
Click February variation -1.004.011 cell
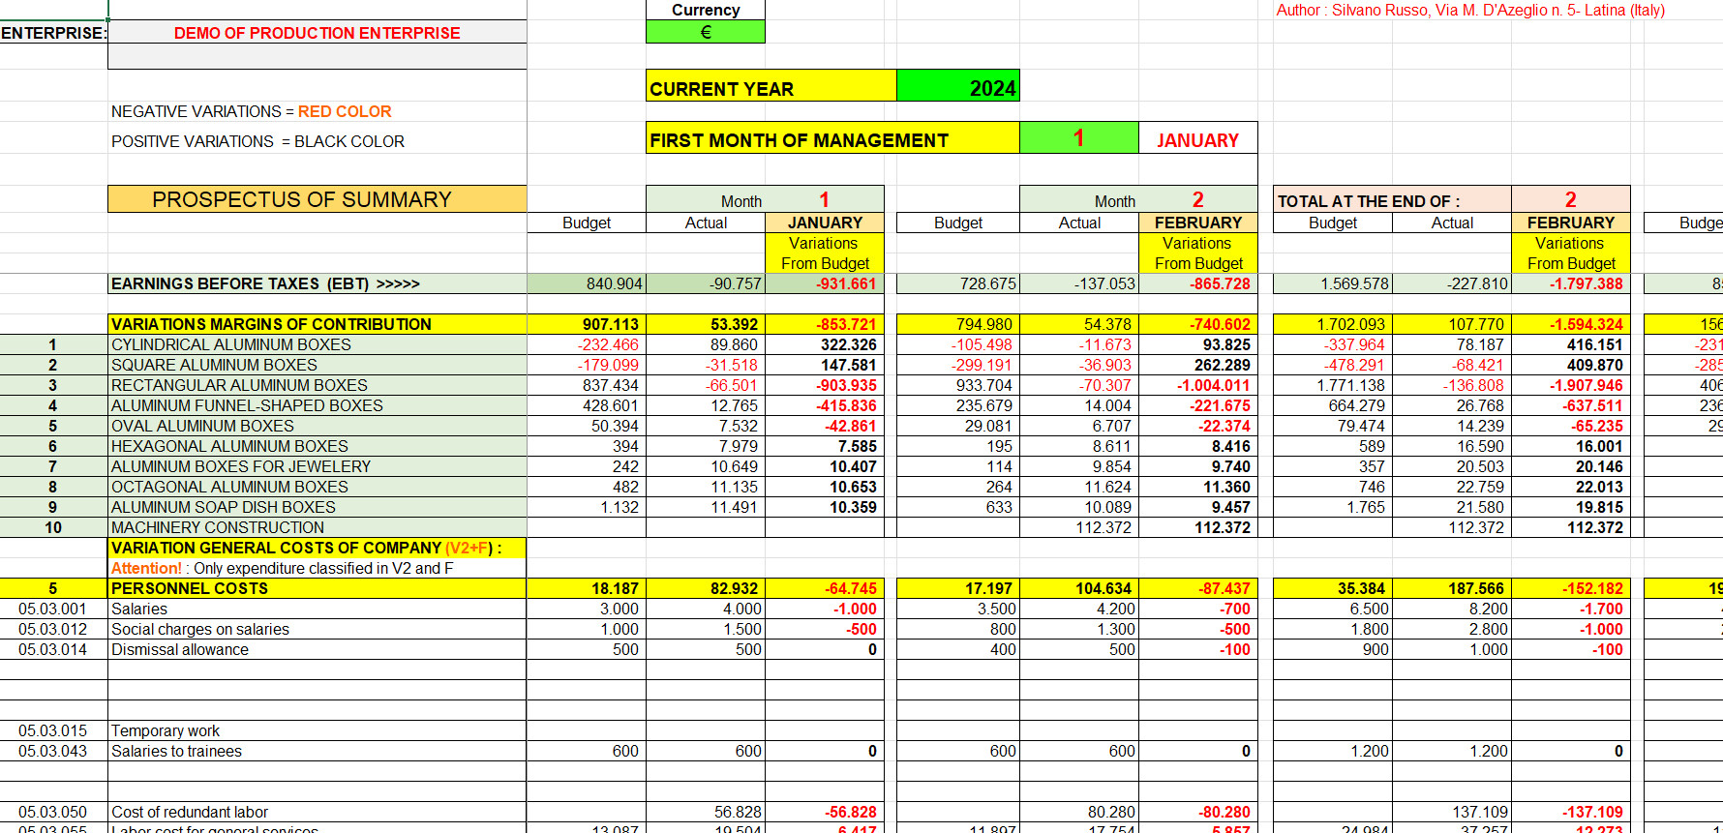tap(1198, 385)
